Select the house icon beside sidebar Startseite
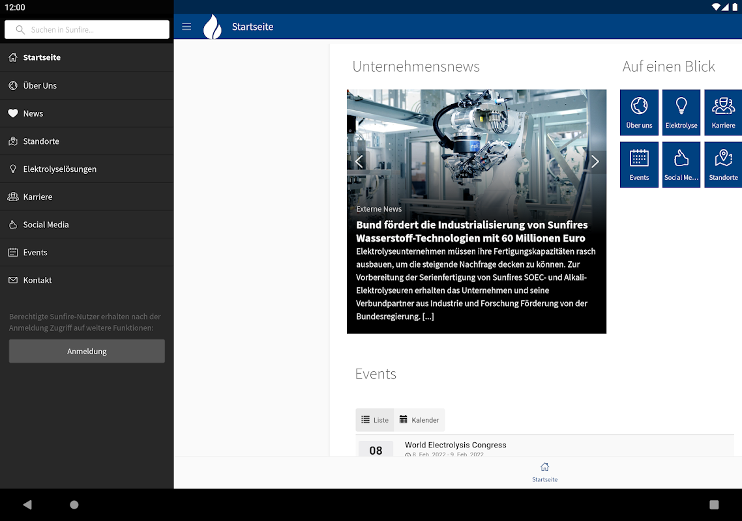742x521 pixels. (x=13, y=57)
